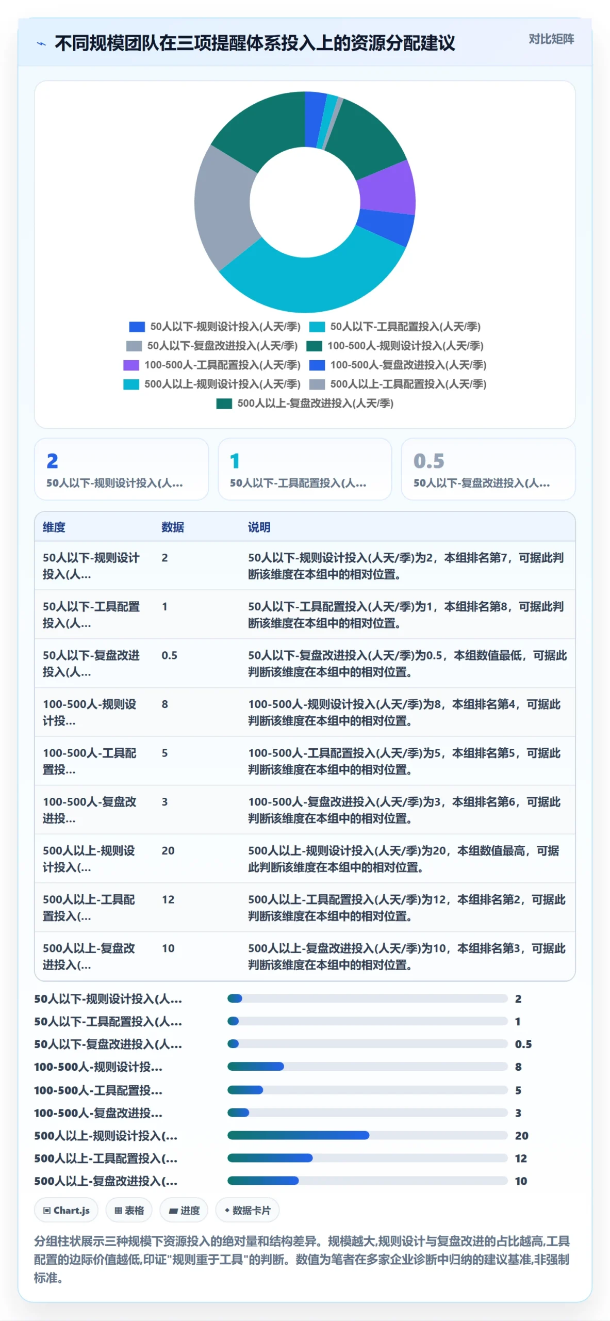Click progress bar for 500人以上-工具配置投入
This screenshot has width=610, height=1321.
368,1158
